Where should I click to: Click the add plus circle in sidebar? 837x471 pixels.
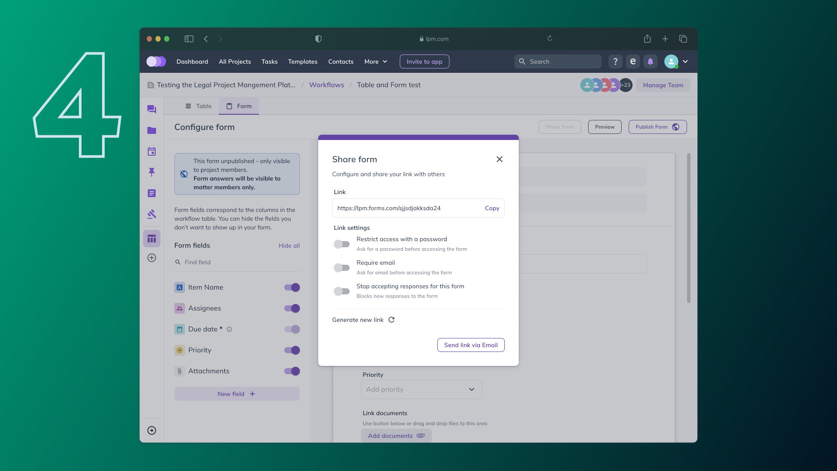[x=152, y=258]
